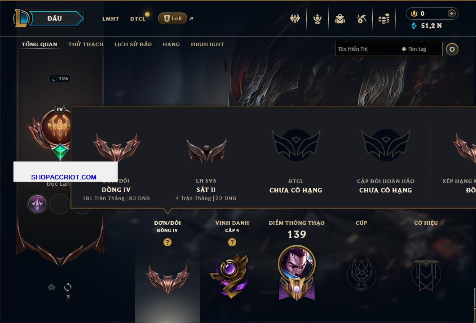Open the Store coins icon
The height and width of the screenshot is (323, 476).
(x=384, y=19)
